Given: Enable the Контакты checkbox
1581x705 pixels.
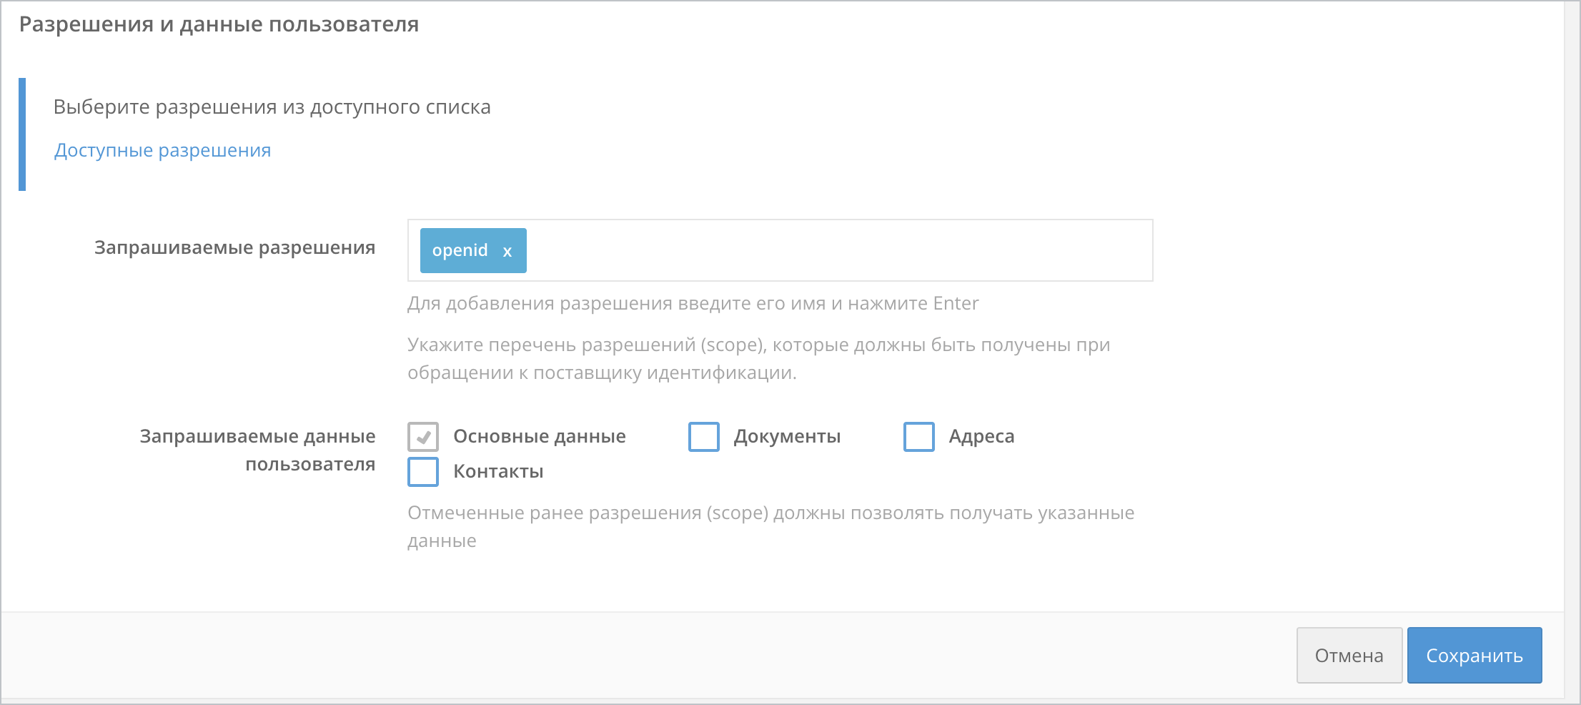Looking at the screenshot, I should click(422, 472).
